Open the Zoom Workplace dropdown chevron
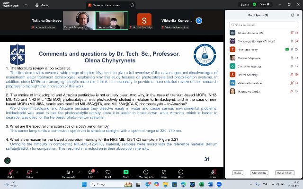The image size is (303, 189). [23, 5]
